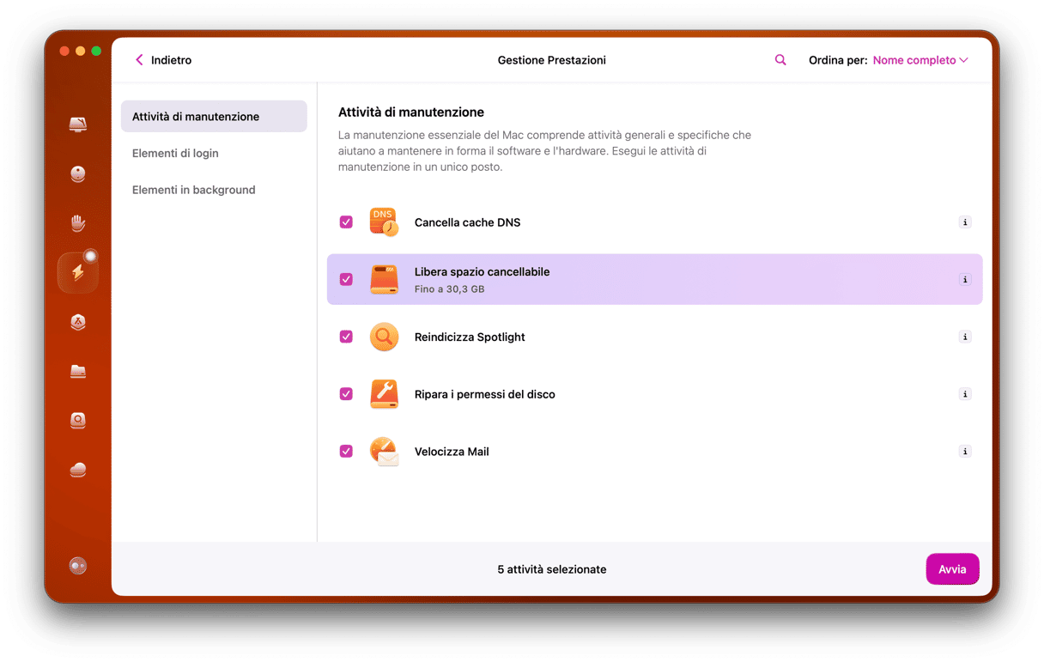
Task: Select Ripara i permessi del disco label
Action: [x=484, y=394]
